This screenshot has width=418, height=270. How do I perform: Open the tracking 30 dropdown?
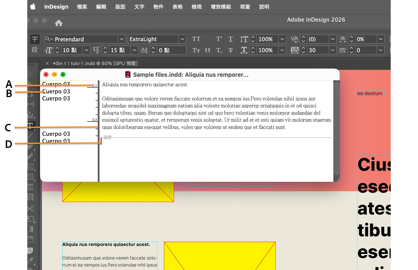[333, 50]
